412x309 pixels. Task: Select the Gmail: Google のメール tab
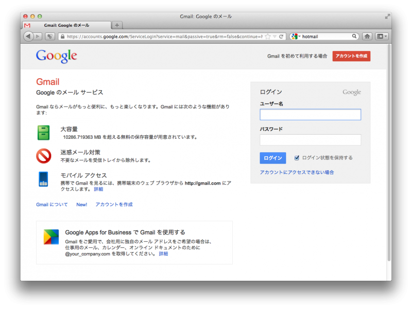point(67,25)
